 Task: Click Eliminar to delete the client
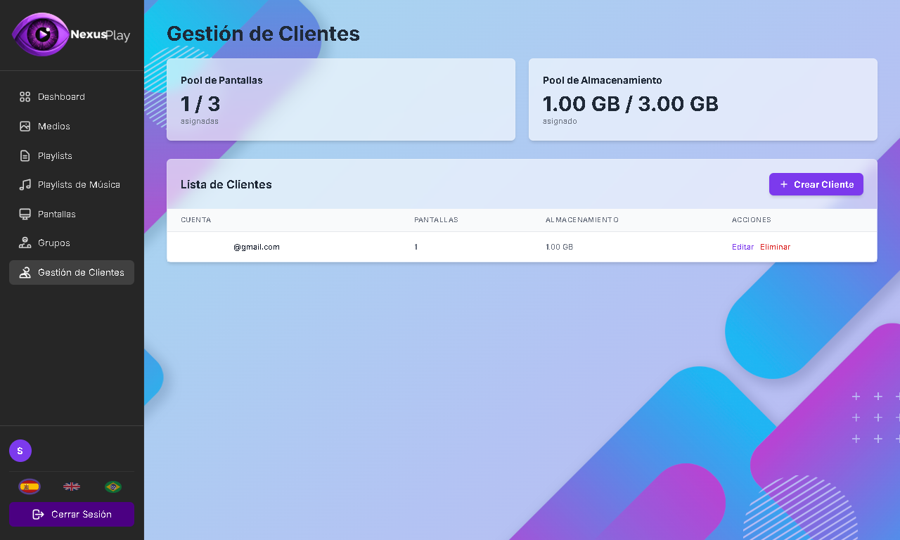775,247
